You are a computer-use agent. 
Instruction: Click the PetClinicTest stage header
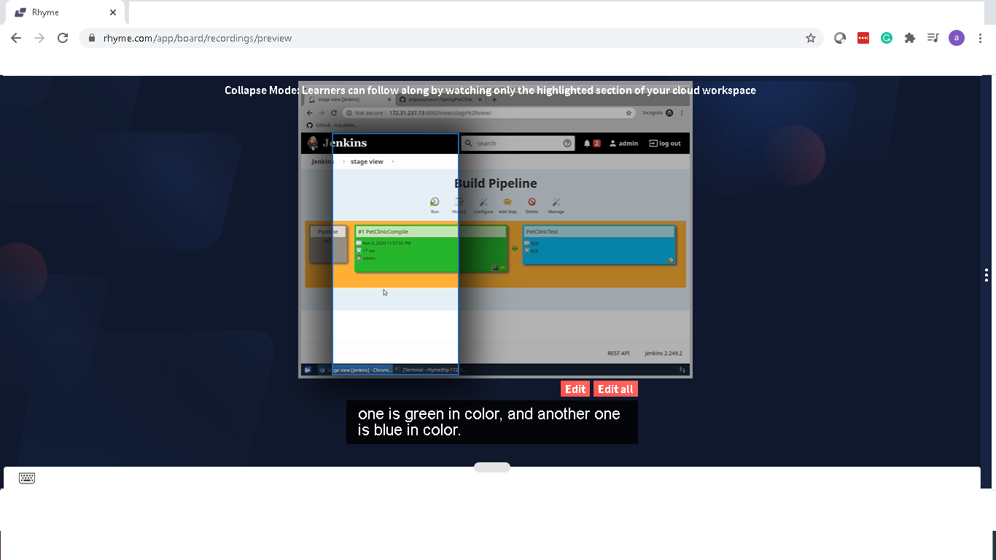[599, 232]
